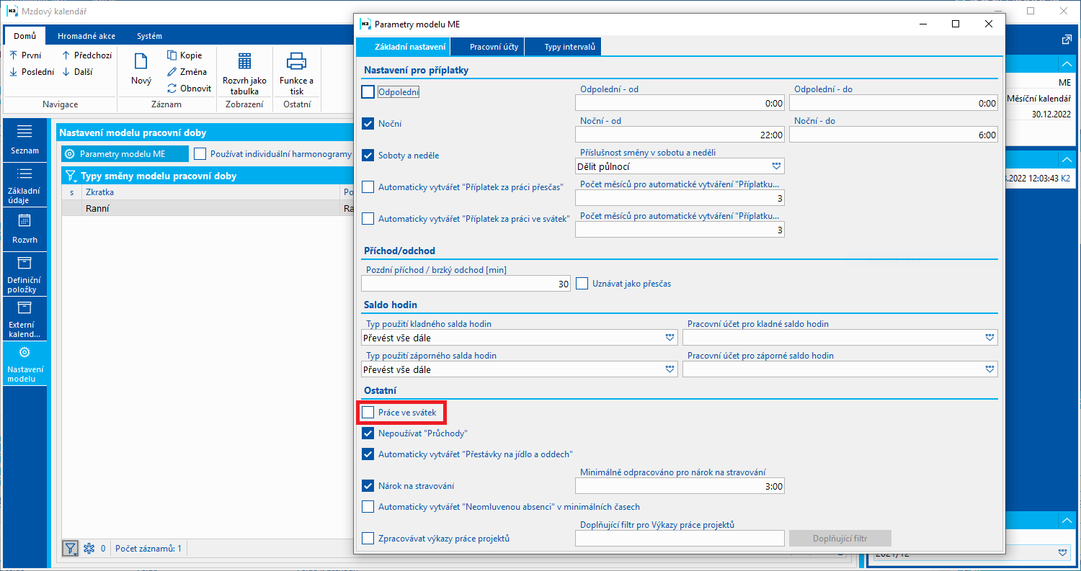Viewport: 1081px width, 571px height.
Task: Open the Domů ribbon tab
Action: [25, 36]
